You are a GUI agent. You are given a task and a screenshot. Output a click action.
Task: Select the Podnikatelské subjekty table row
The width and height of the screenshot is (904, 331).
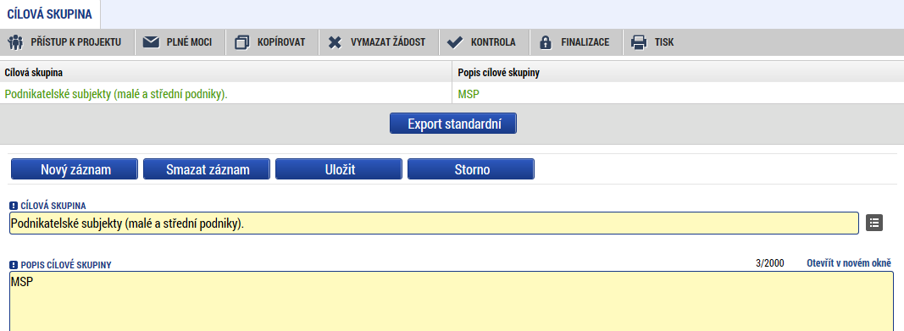point(452,94)
